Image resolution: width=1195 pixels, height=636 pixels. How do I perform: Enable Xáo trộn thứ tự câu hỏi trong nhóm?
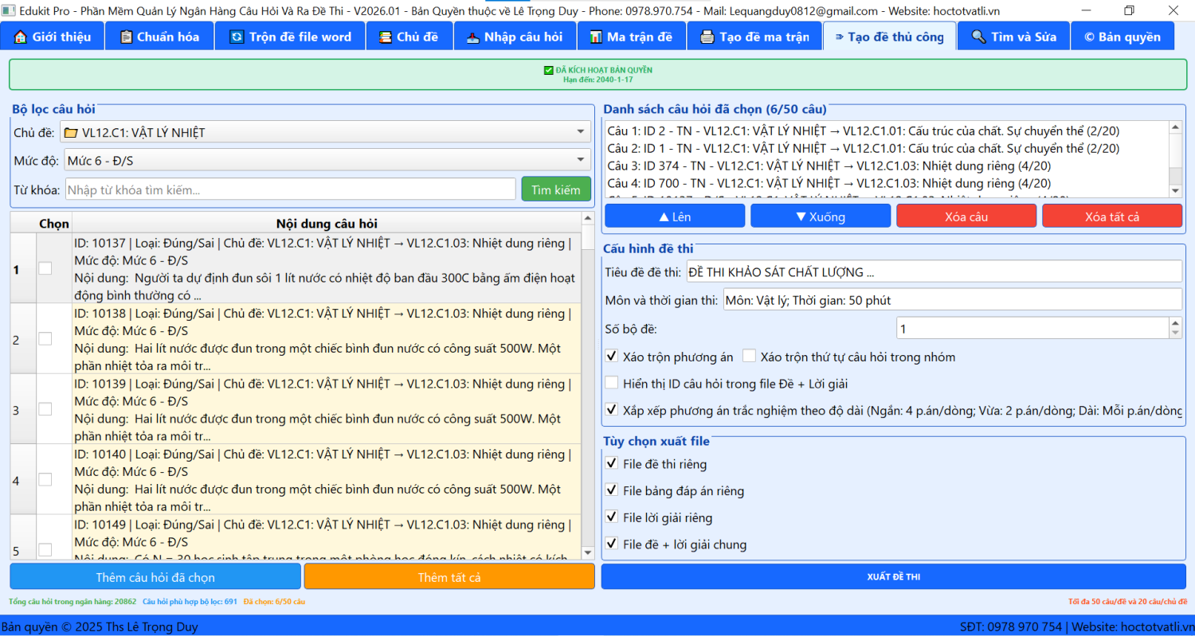click(x=749, y=357)
